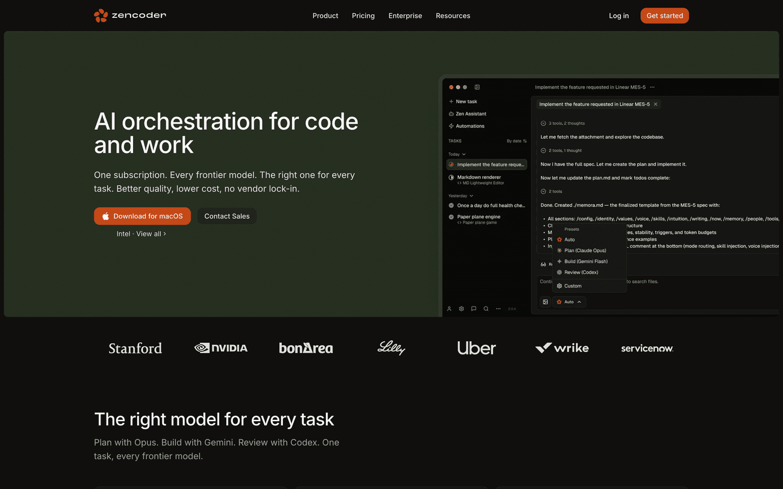
Task: Open Zen Assistant in sidebar
Action: [x=467, y=114]
